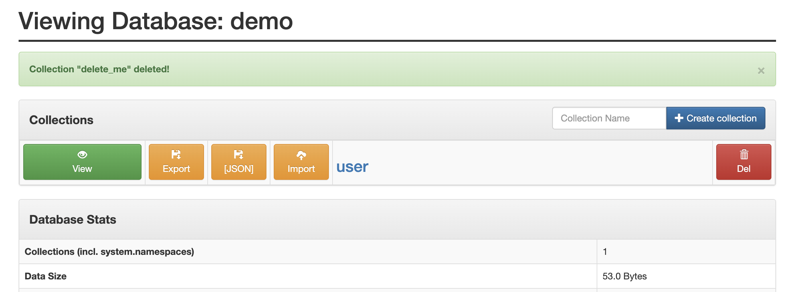
Task: Click the export icon above Export
Action: (176, 154)
